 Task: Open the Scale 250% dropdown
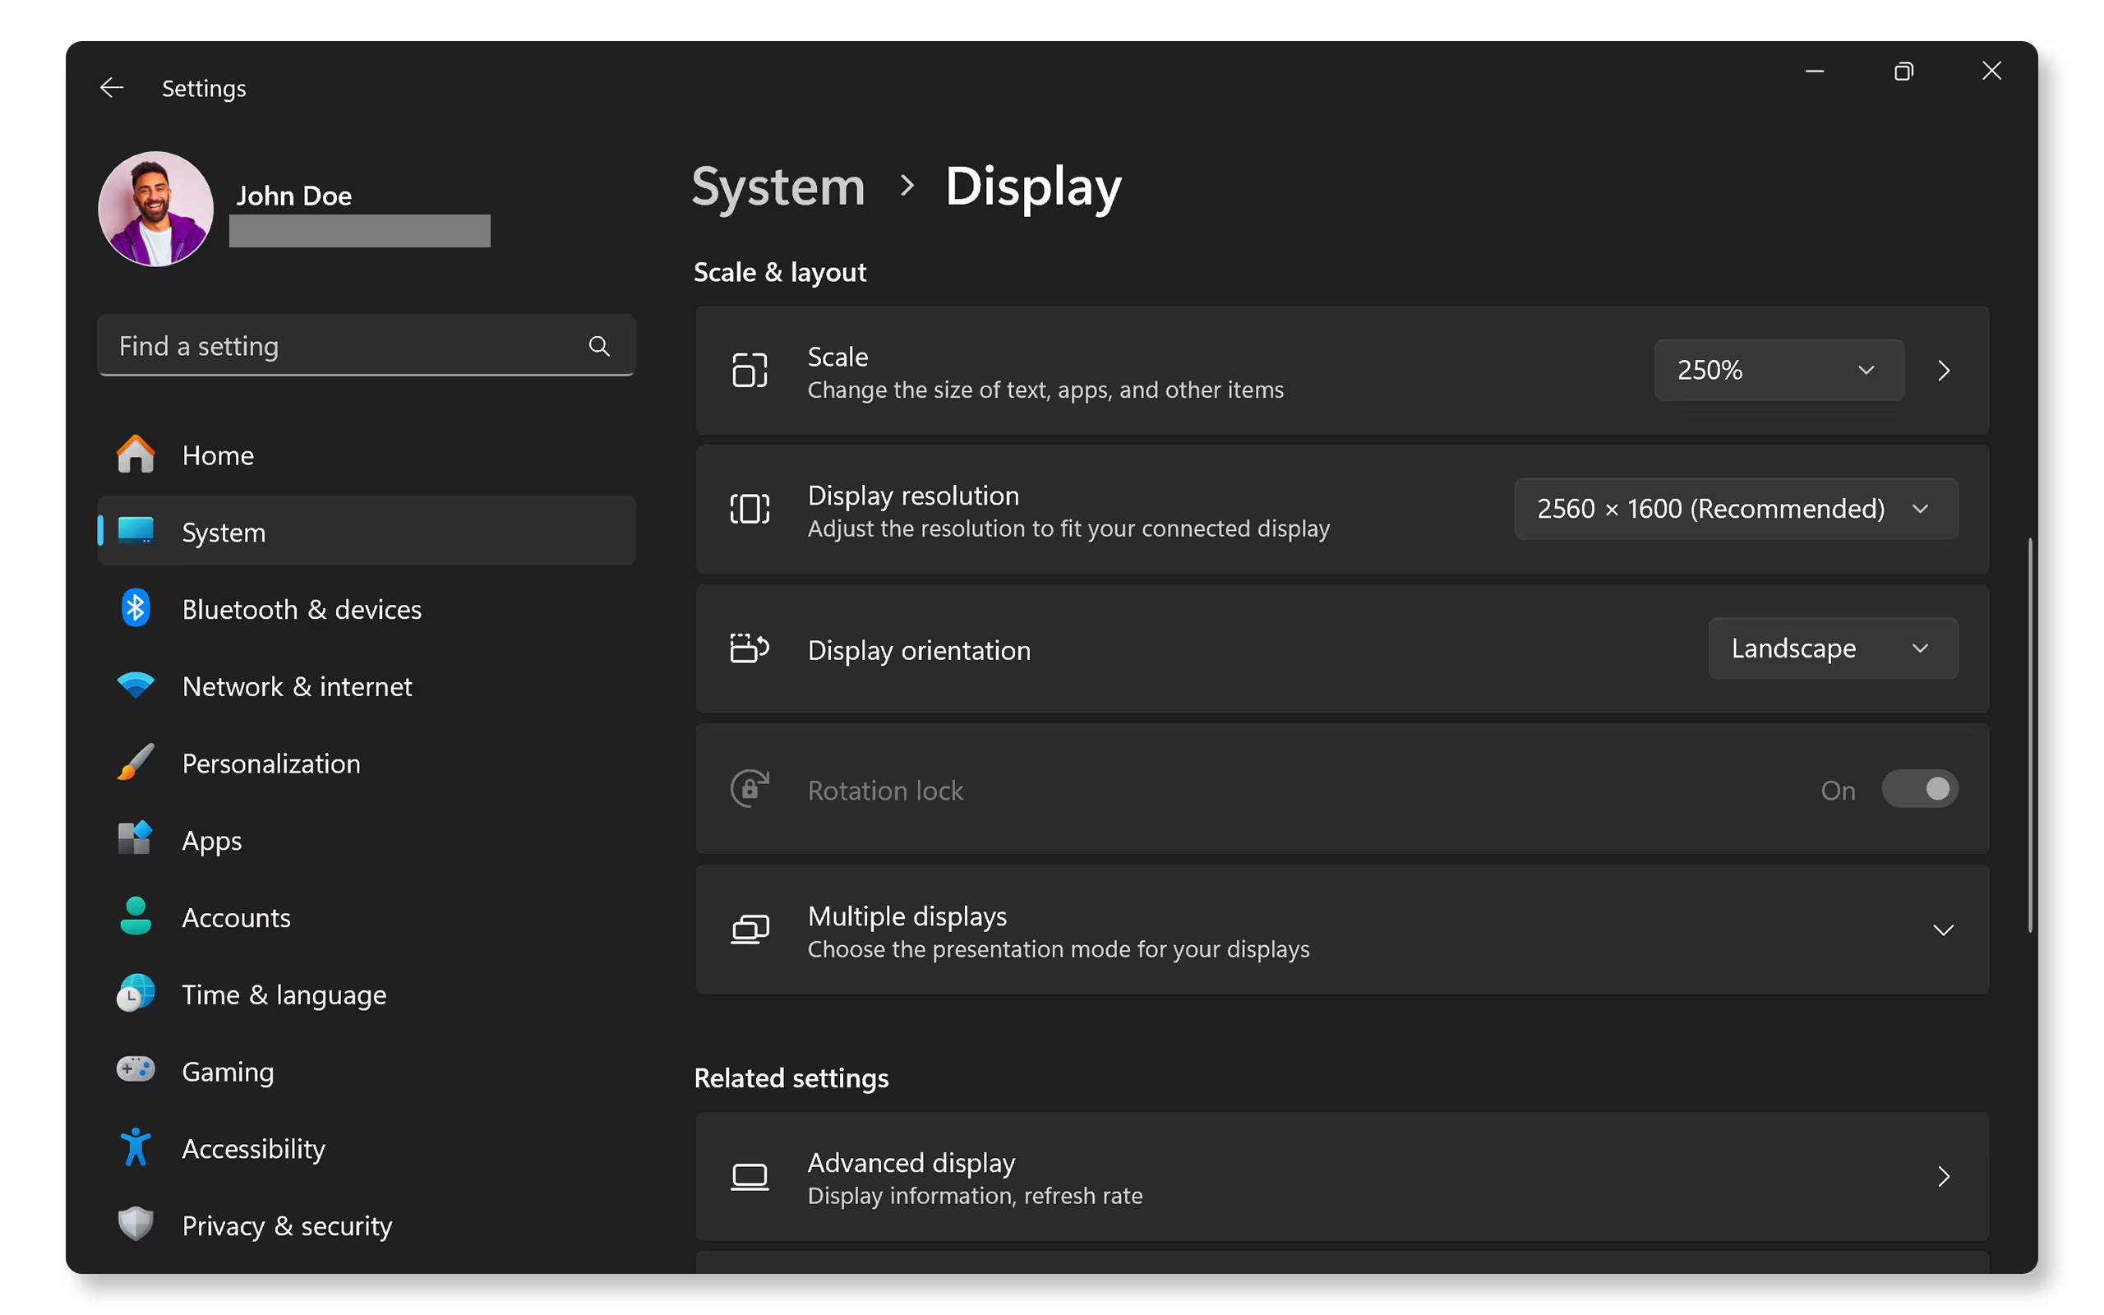point(1779,371)
